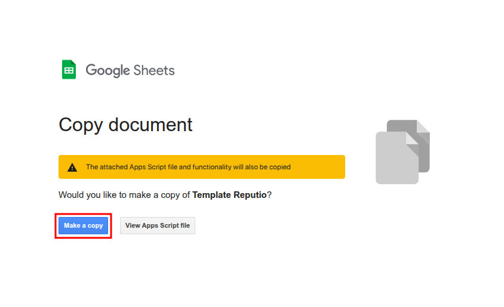Click the grey duplicate documents illustration
This screenshot has height=307, width=504.
click(402, 152)
